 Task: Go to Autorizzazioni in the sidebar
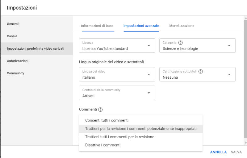click(x=18, y=61)
